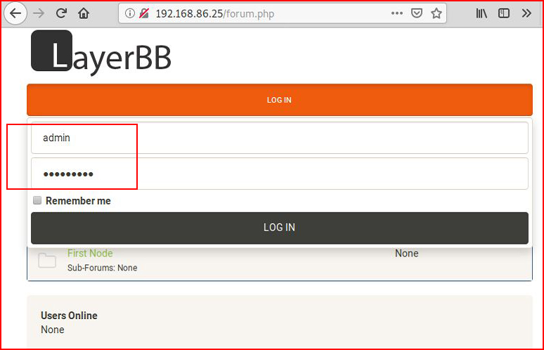
Task: Click the orange LOG IN bar
Action: pyautogui.click(x=280, y=100)
